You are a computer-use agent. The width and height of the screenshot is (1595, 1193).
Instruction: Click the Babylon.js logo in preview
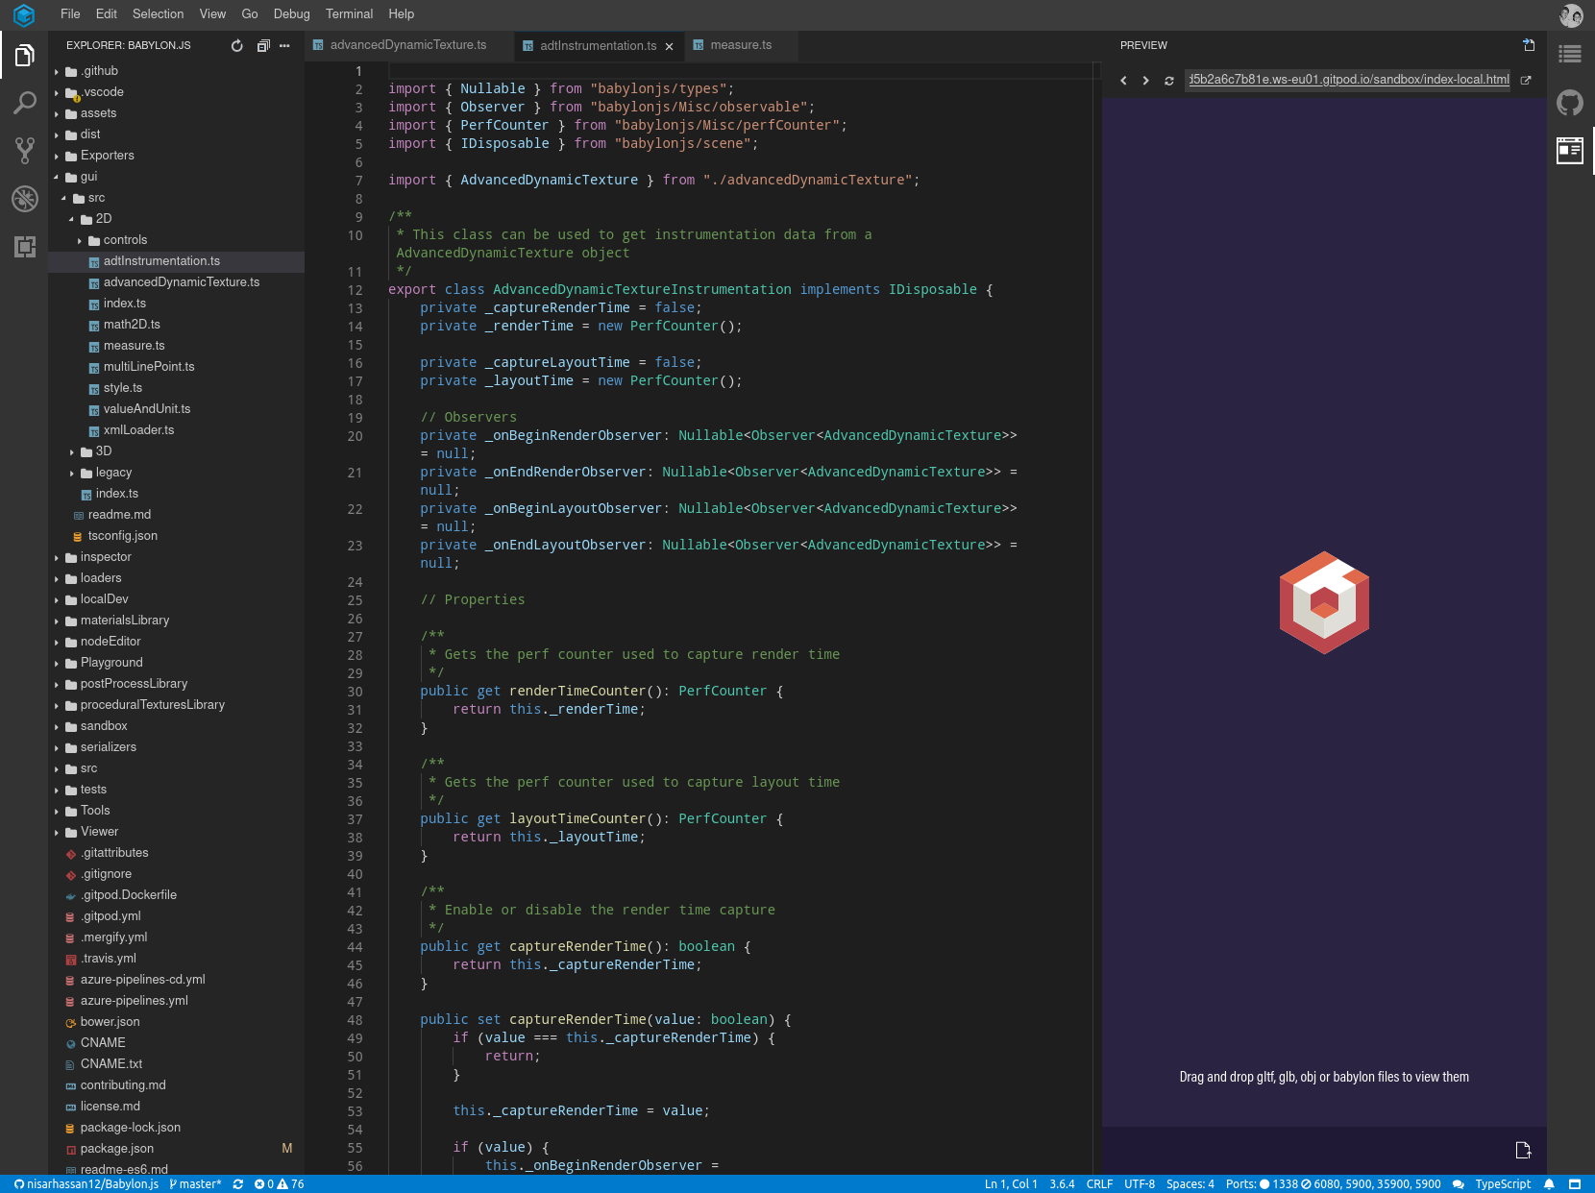coord(1324,603)
